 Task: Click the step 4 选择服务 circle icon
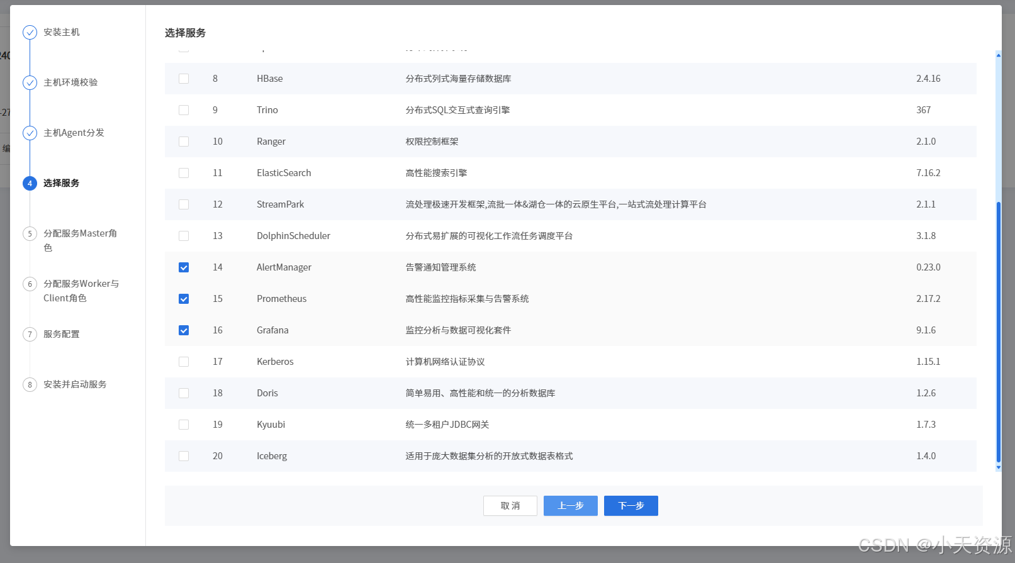[30, 183]
